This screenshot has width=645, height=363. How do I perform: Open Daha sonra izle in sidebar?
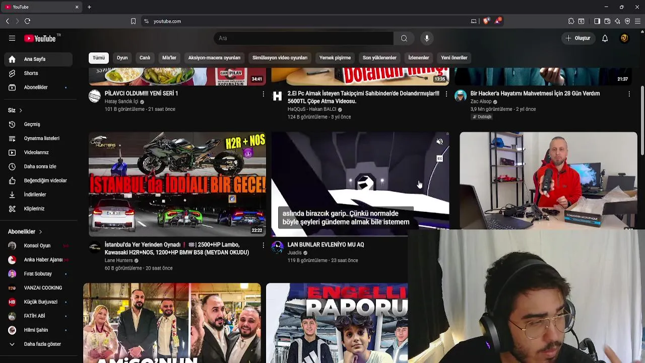(x=38, y=166)
